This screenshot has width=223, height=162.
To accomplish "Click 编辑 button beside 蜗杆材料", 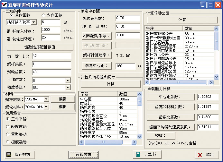I will pos(62,99).
